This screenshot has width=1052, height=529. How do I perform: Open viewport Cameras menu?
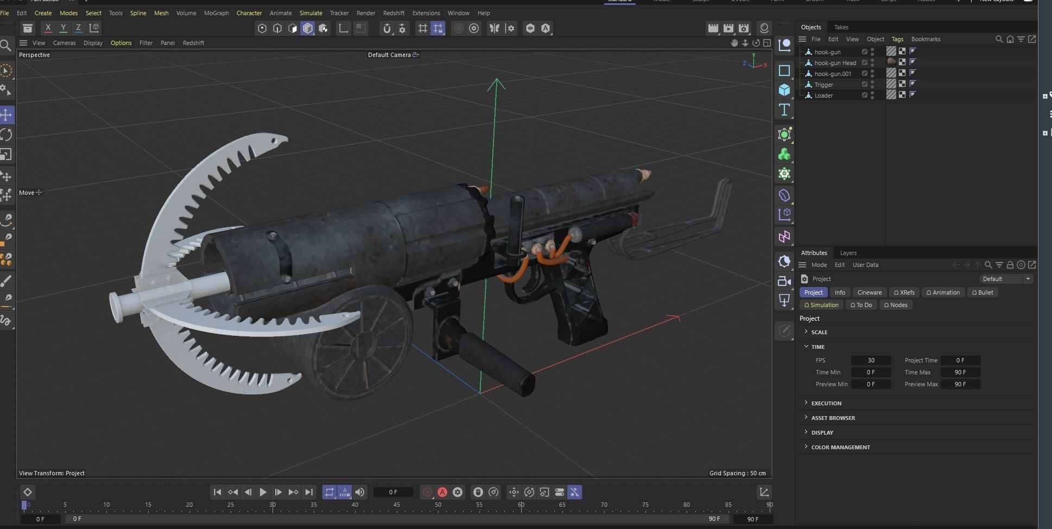click(x=64, y=43)
